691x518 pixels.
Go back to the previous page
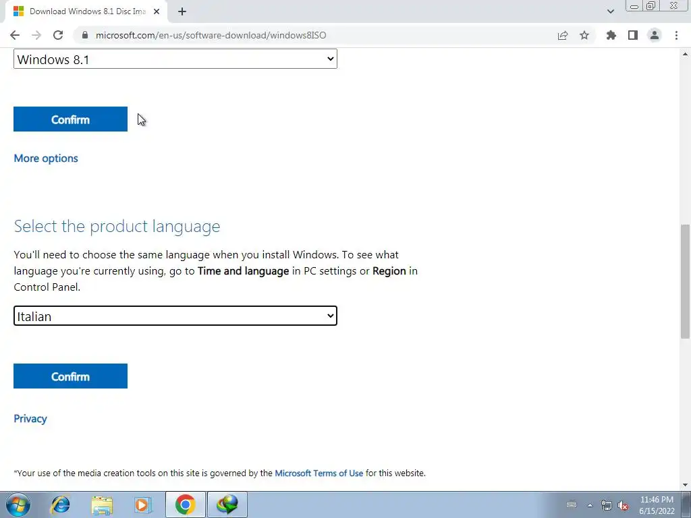(x=15, y=35)
